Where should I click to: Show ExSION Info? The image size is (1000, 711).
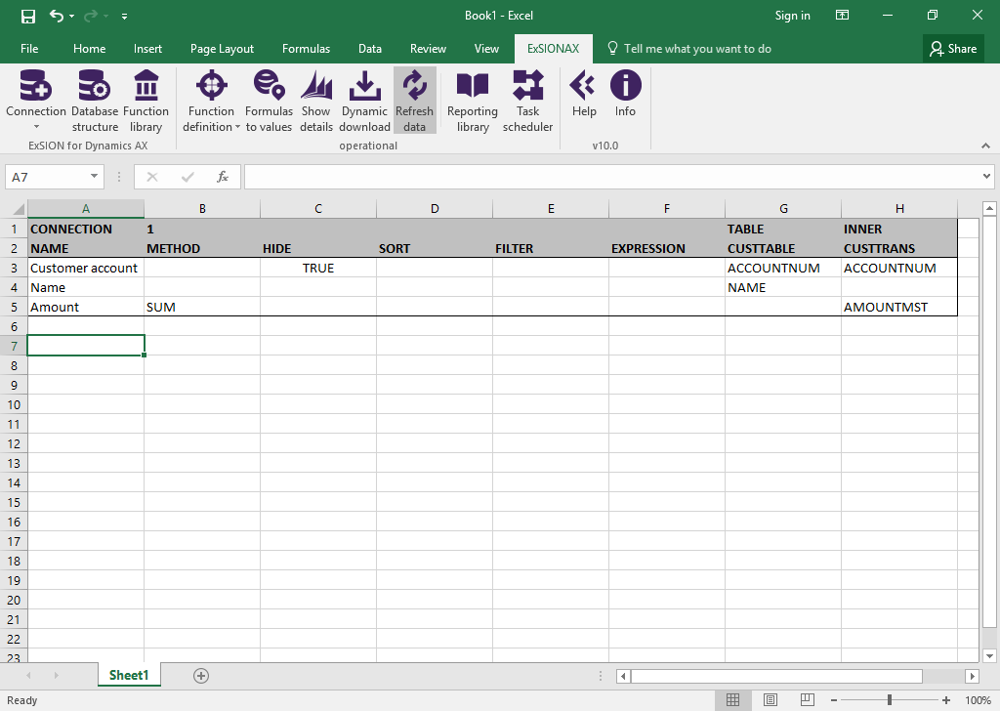(x=625, y=95)
